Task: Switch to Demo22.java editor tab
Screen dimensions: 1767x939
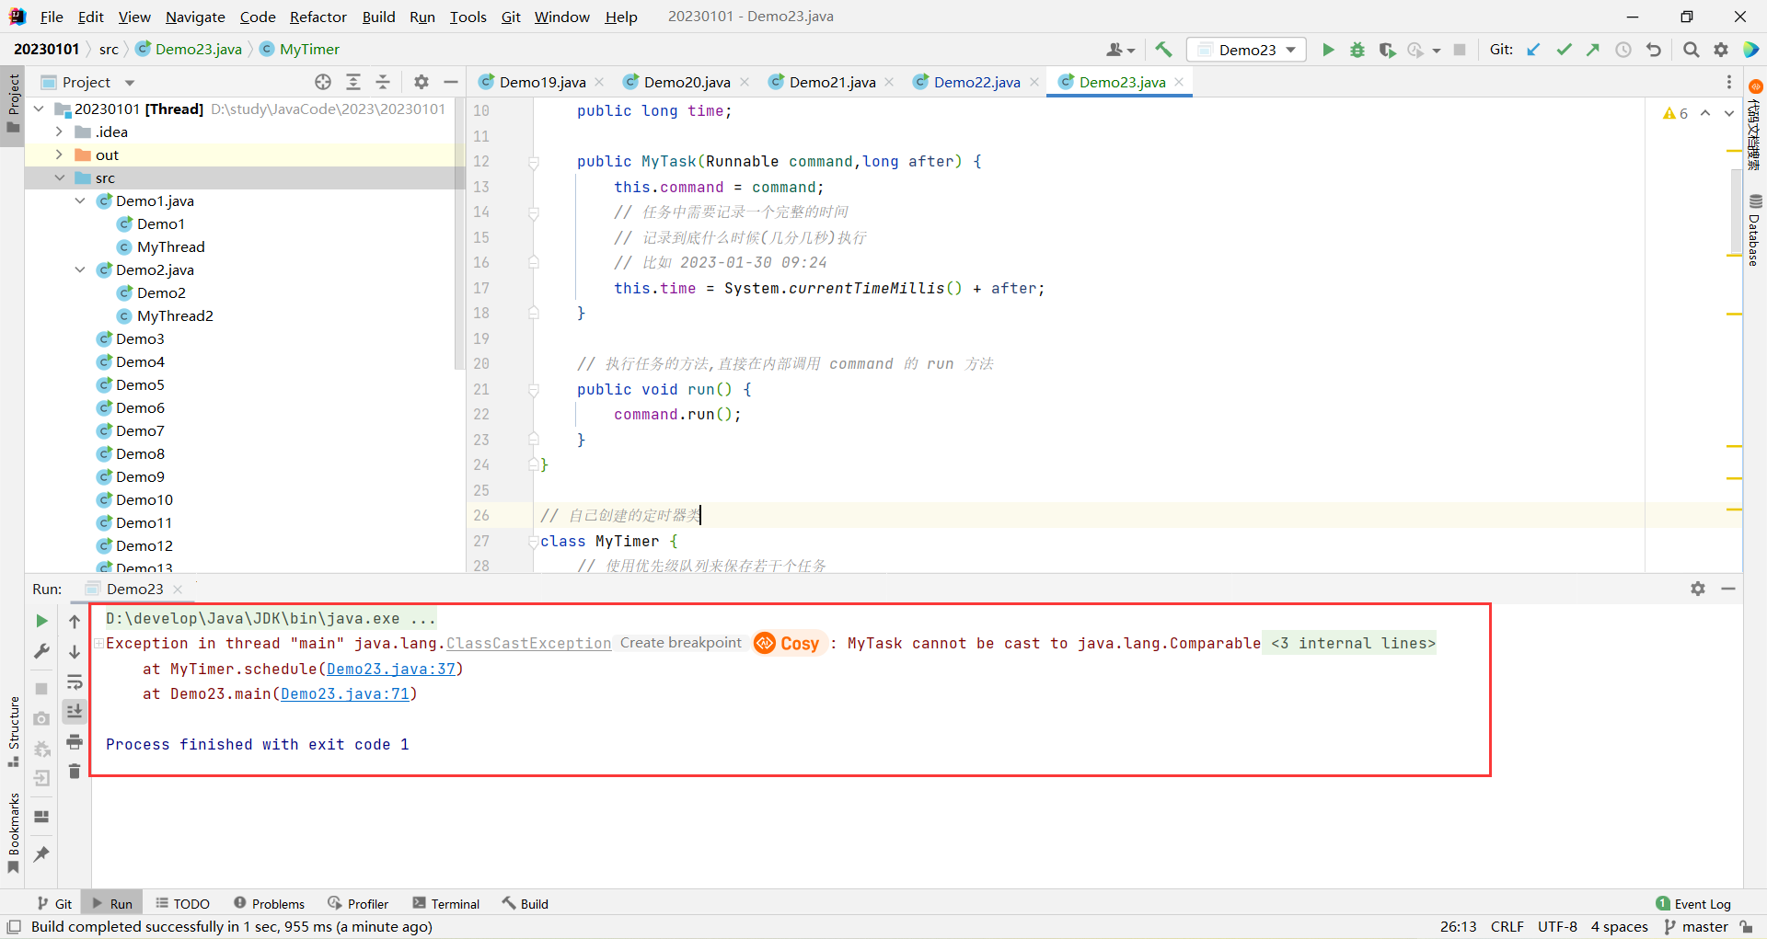Action: coord(976,82)
